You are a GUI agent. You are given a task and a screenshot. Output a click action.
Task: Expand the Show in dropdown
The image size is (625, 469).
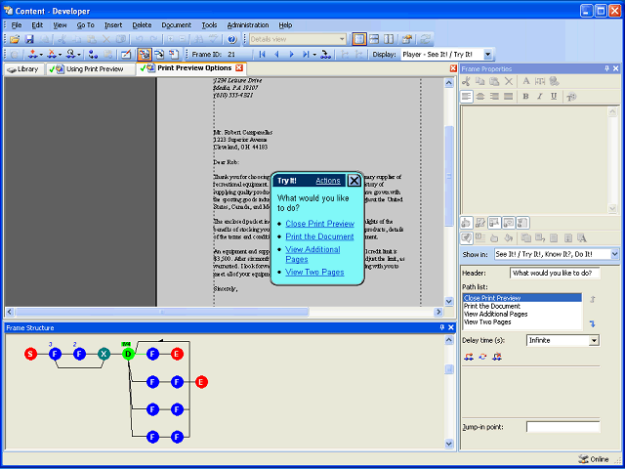pos(614,254)
